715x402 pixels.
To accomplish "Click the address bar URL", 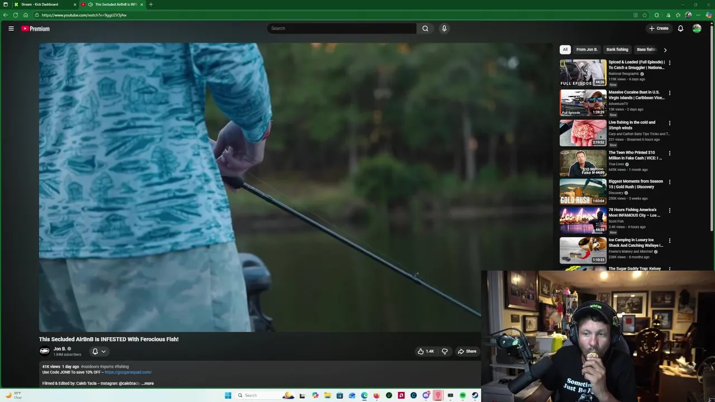I will 84,15.
